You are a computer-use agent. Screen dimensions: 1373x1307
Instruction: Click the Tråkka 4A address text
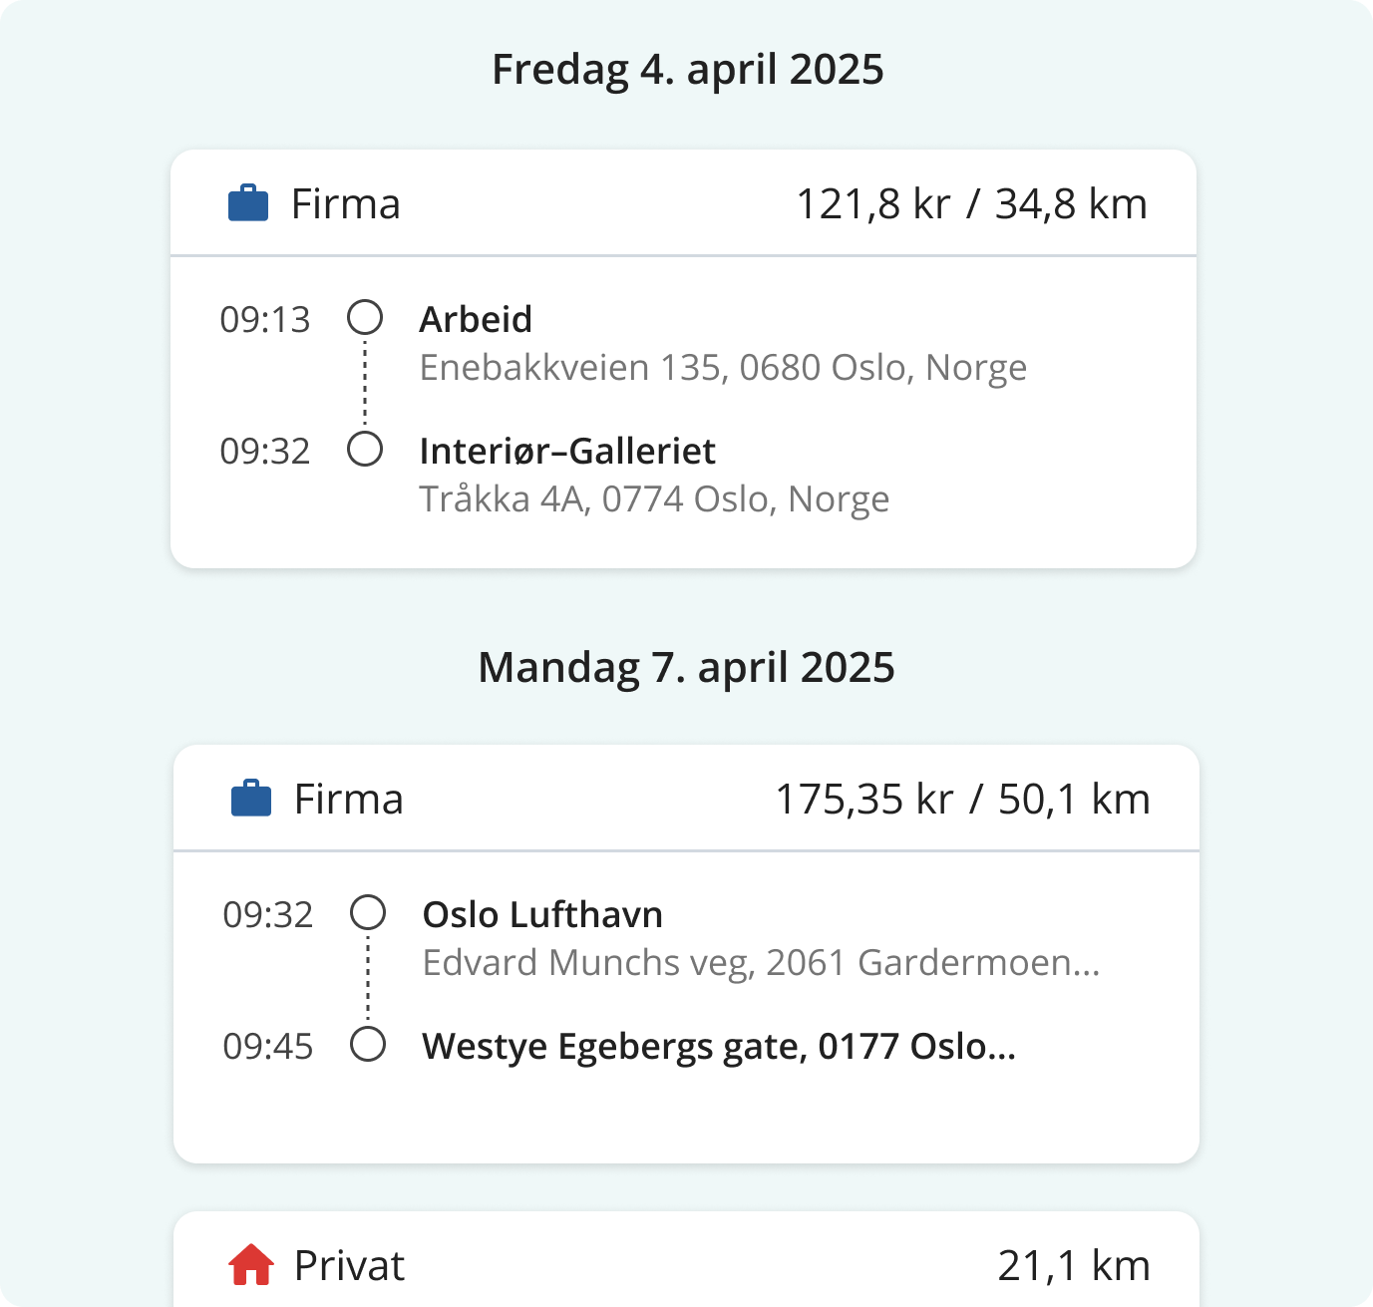pos(654,499)
